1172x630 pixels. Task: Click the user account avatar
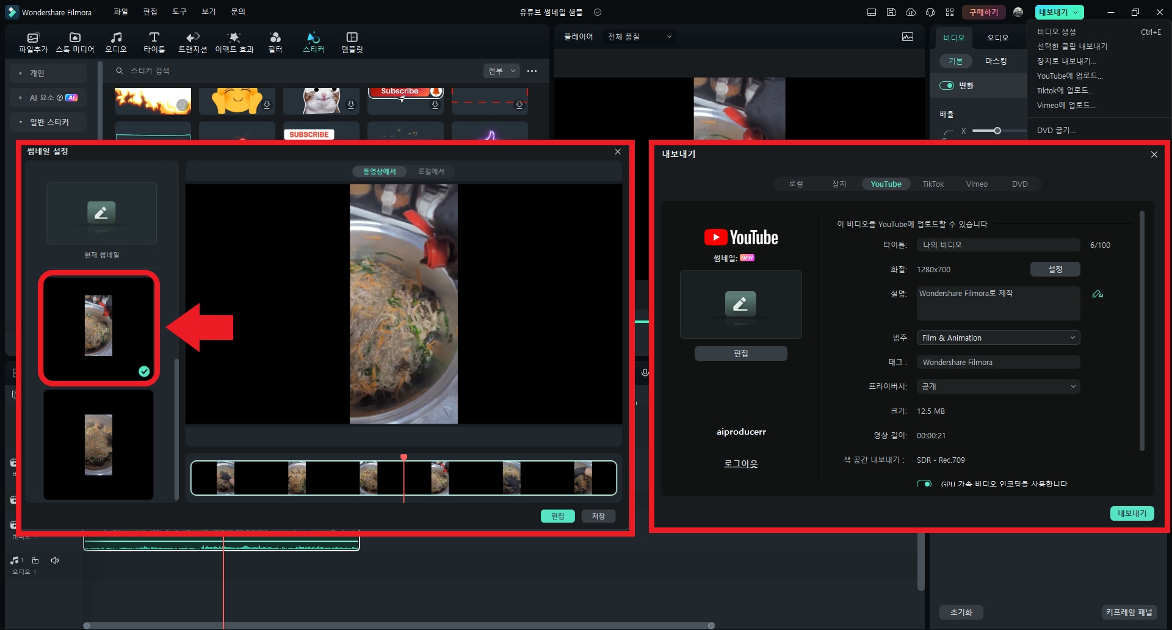click(1018, 12)
